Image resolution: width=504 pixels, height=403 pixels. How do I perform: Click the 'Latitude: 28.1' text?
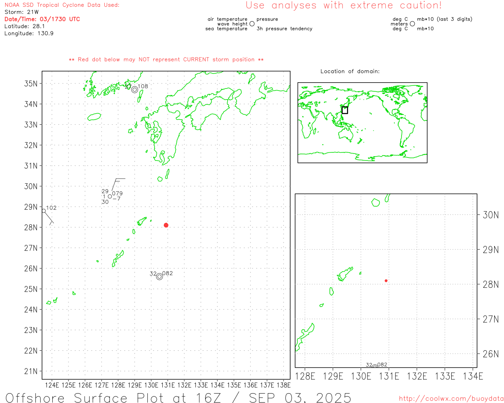(24, 26)
